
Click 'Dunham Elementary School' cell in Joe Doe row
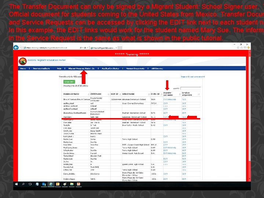pos(134,122)
